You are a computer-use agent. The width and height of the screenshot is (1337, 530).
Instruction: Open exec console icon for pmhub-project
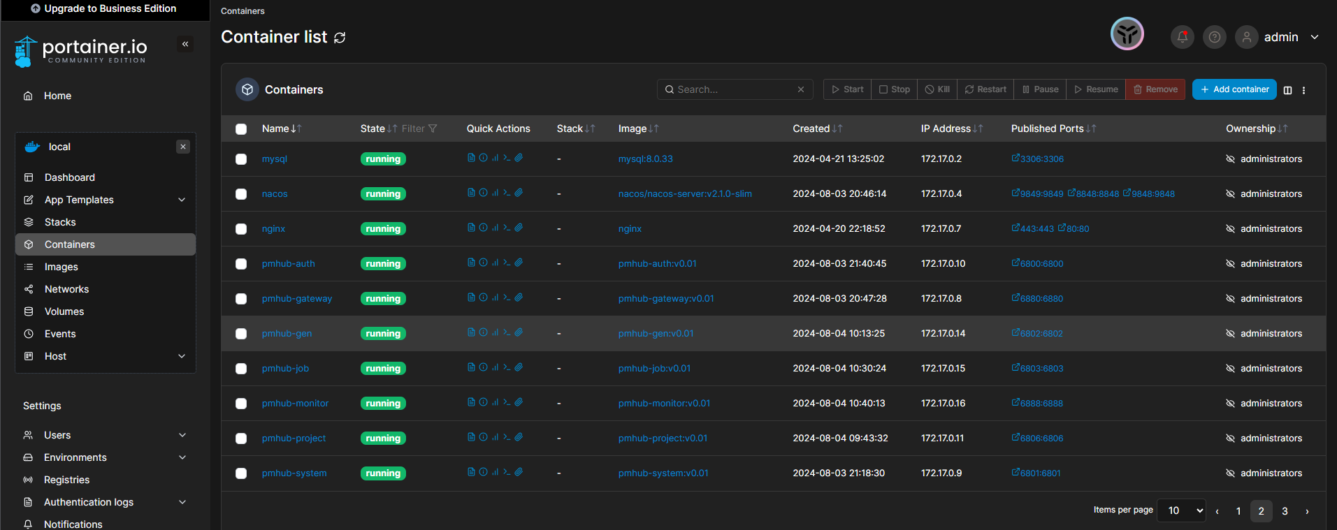[x=507, y=437]
